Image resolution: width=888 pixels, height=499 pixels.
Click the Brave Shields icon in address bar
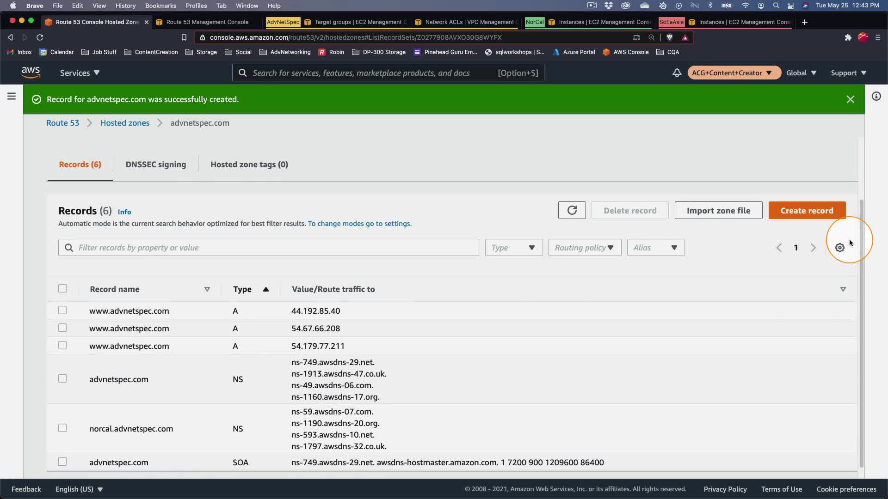click(x=669, y=37)
